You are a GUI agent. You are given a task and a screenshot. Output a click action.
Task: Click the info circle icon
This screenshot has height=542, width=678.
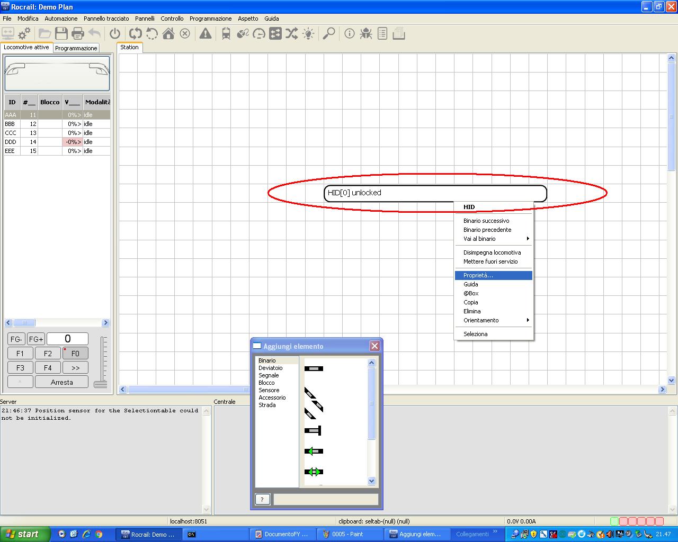(x=350, y=34)
